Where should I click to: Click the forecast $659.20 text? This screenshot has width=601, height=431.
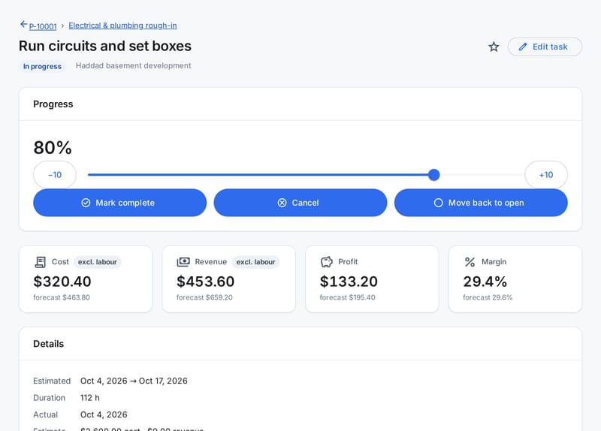coord(204,297)
